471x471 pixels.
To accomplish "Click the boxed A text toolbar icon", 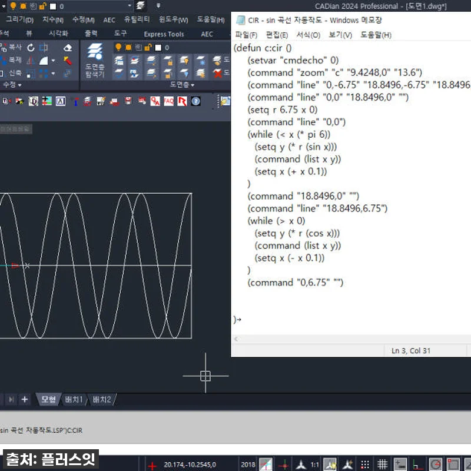I will click(x=61, y=101).
